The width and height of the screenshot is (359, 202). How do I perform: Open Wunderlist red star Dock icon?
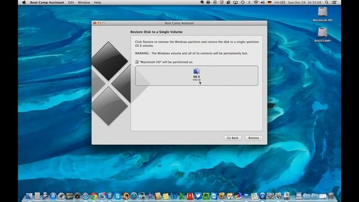(x=190, y=196)
